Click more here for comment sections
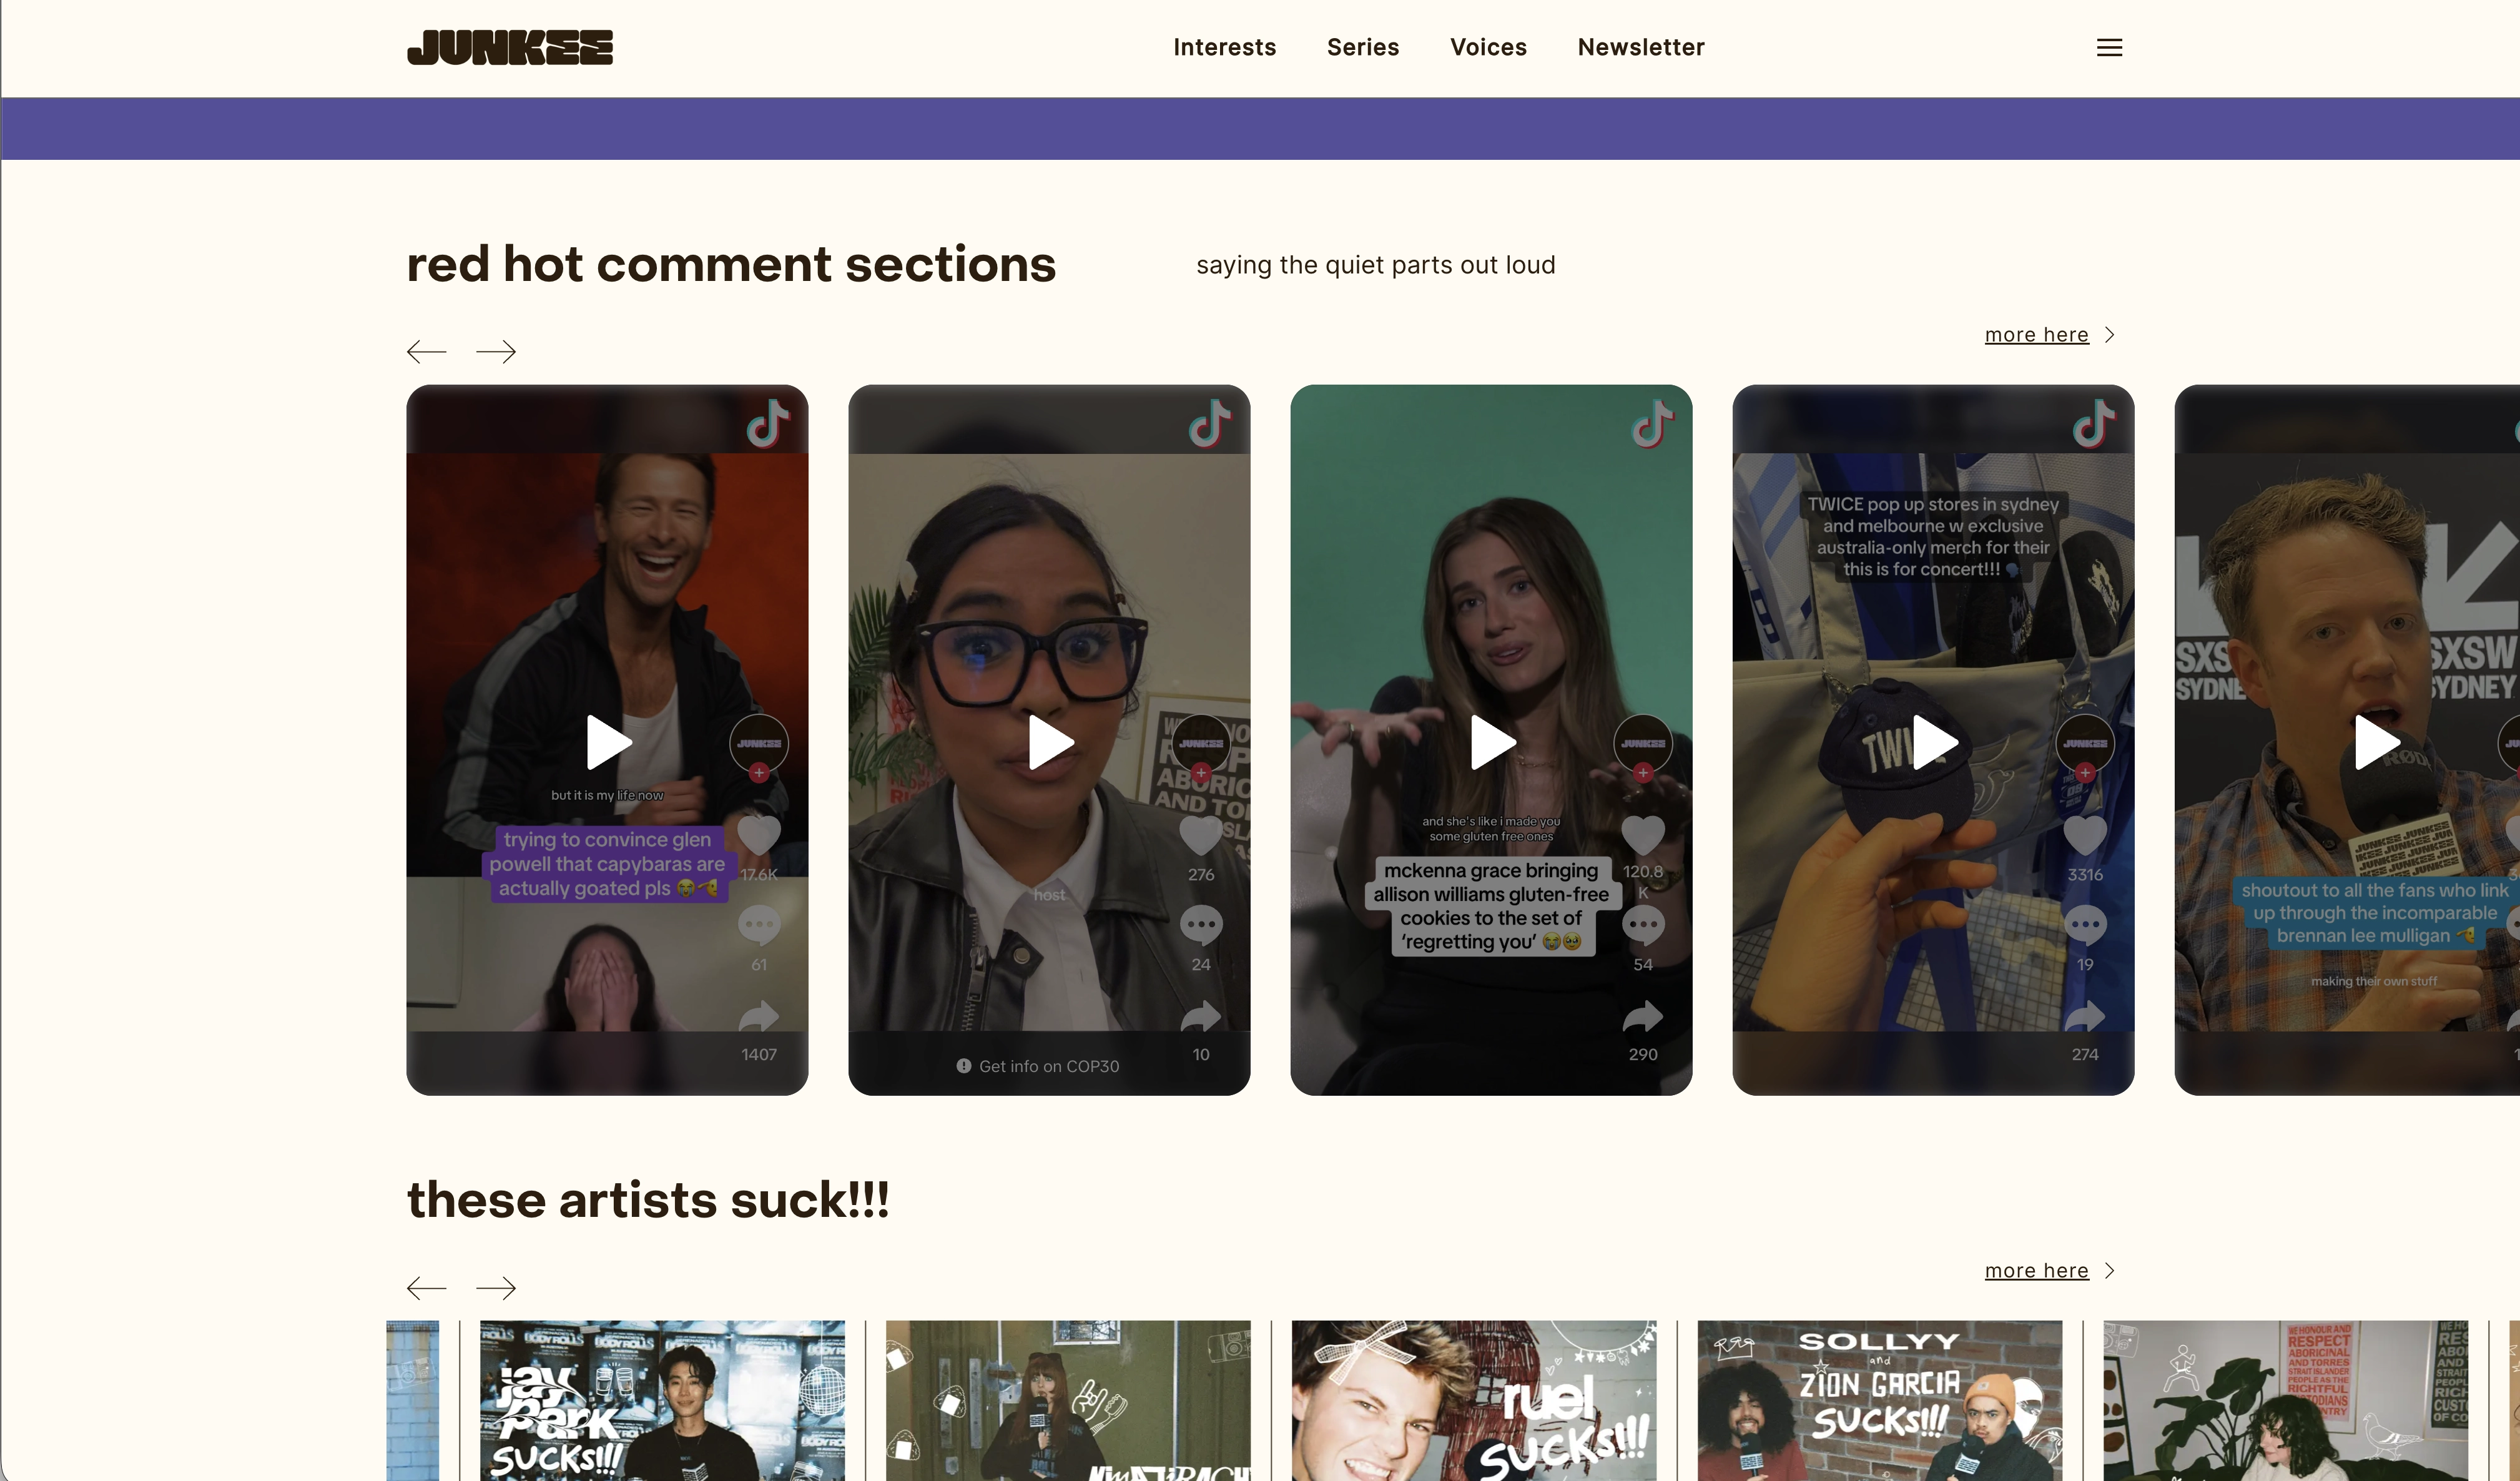This screenshot has height=1481, width=2520. click(x=2036, y=335)
